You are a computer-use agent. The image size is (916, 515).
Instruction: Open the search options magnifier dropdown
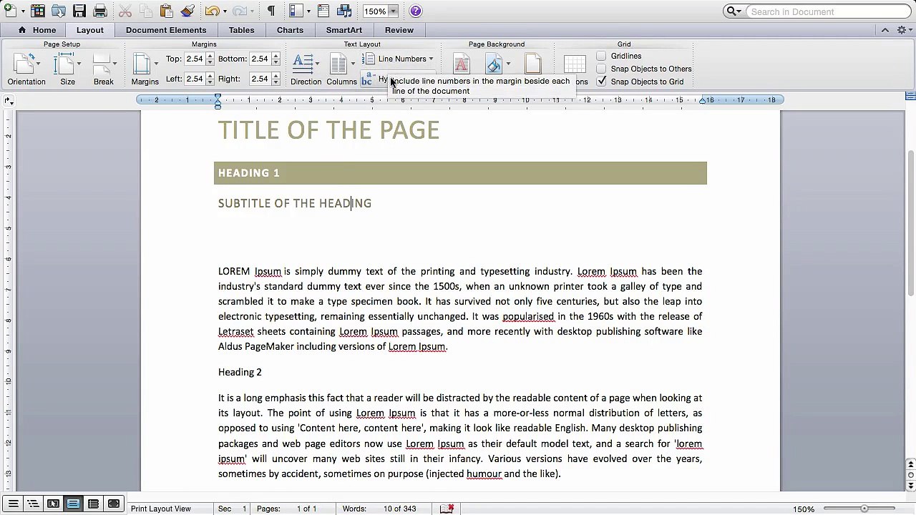coord(734,11)
